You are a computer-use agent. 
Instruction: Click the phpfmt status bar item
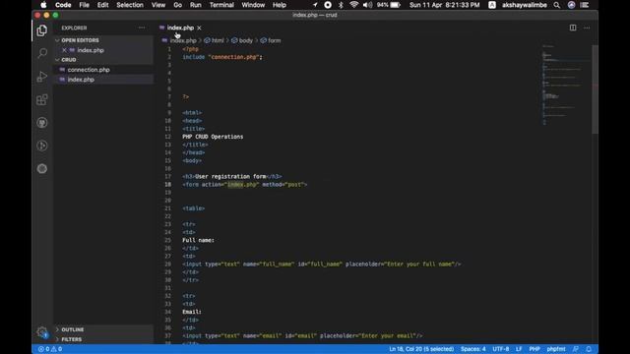[x=556, y=349]
